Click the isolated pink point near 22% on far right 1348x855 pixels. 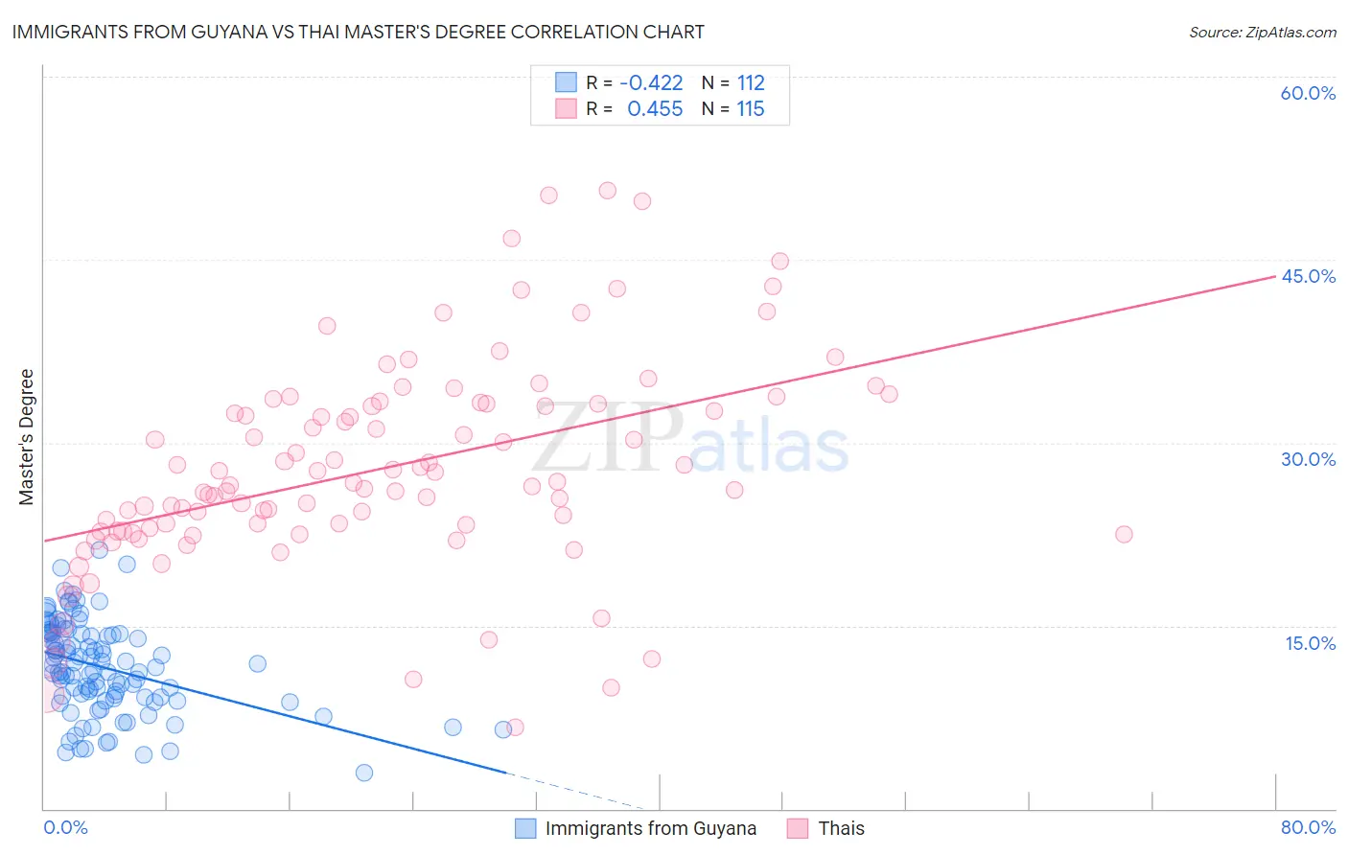click(x=1124, y=534)
